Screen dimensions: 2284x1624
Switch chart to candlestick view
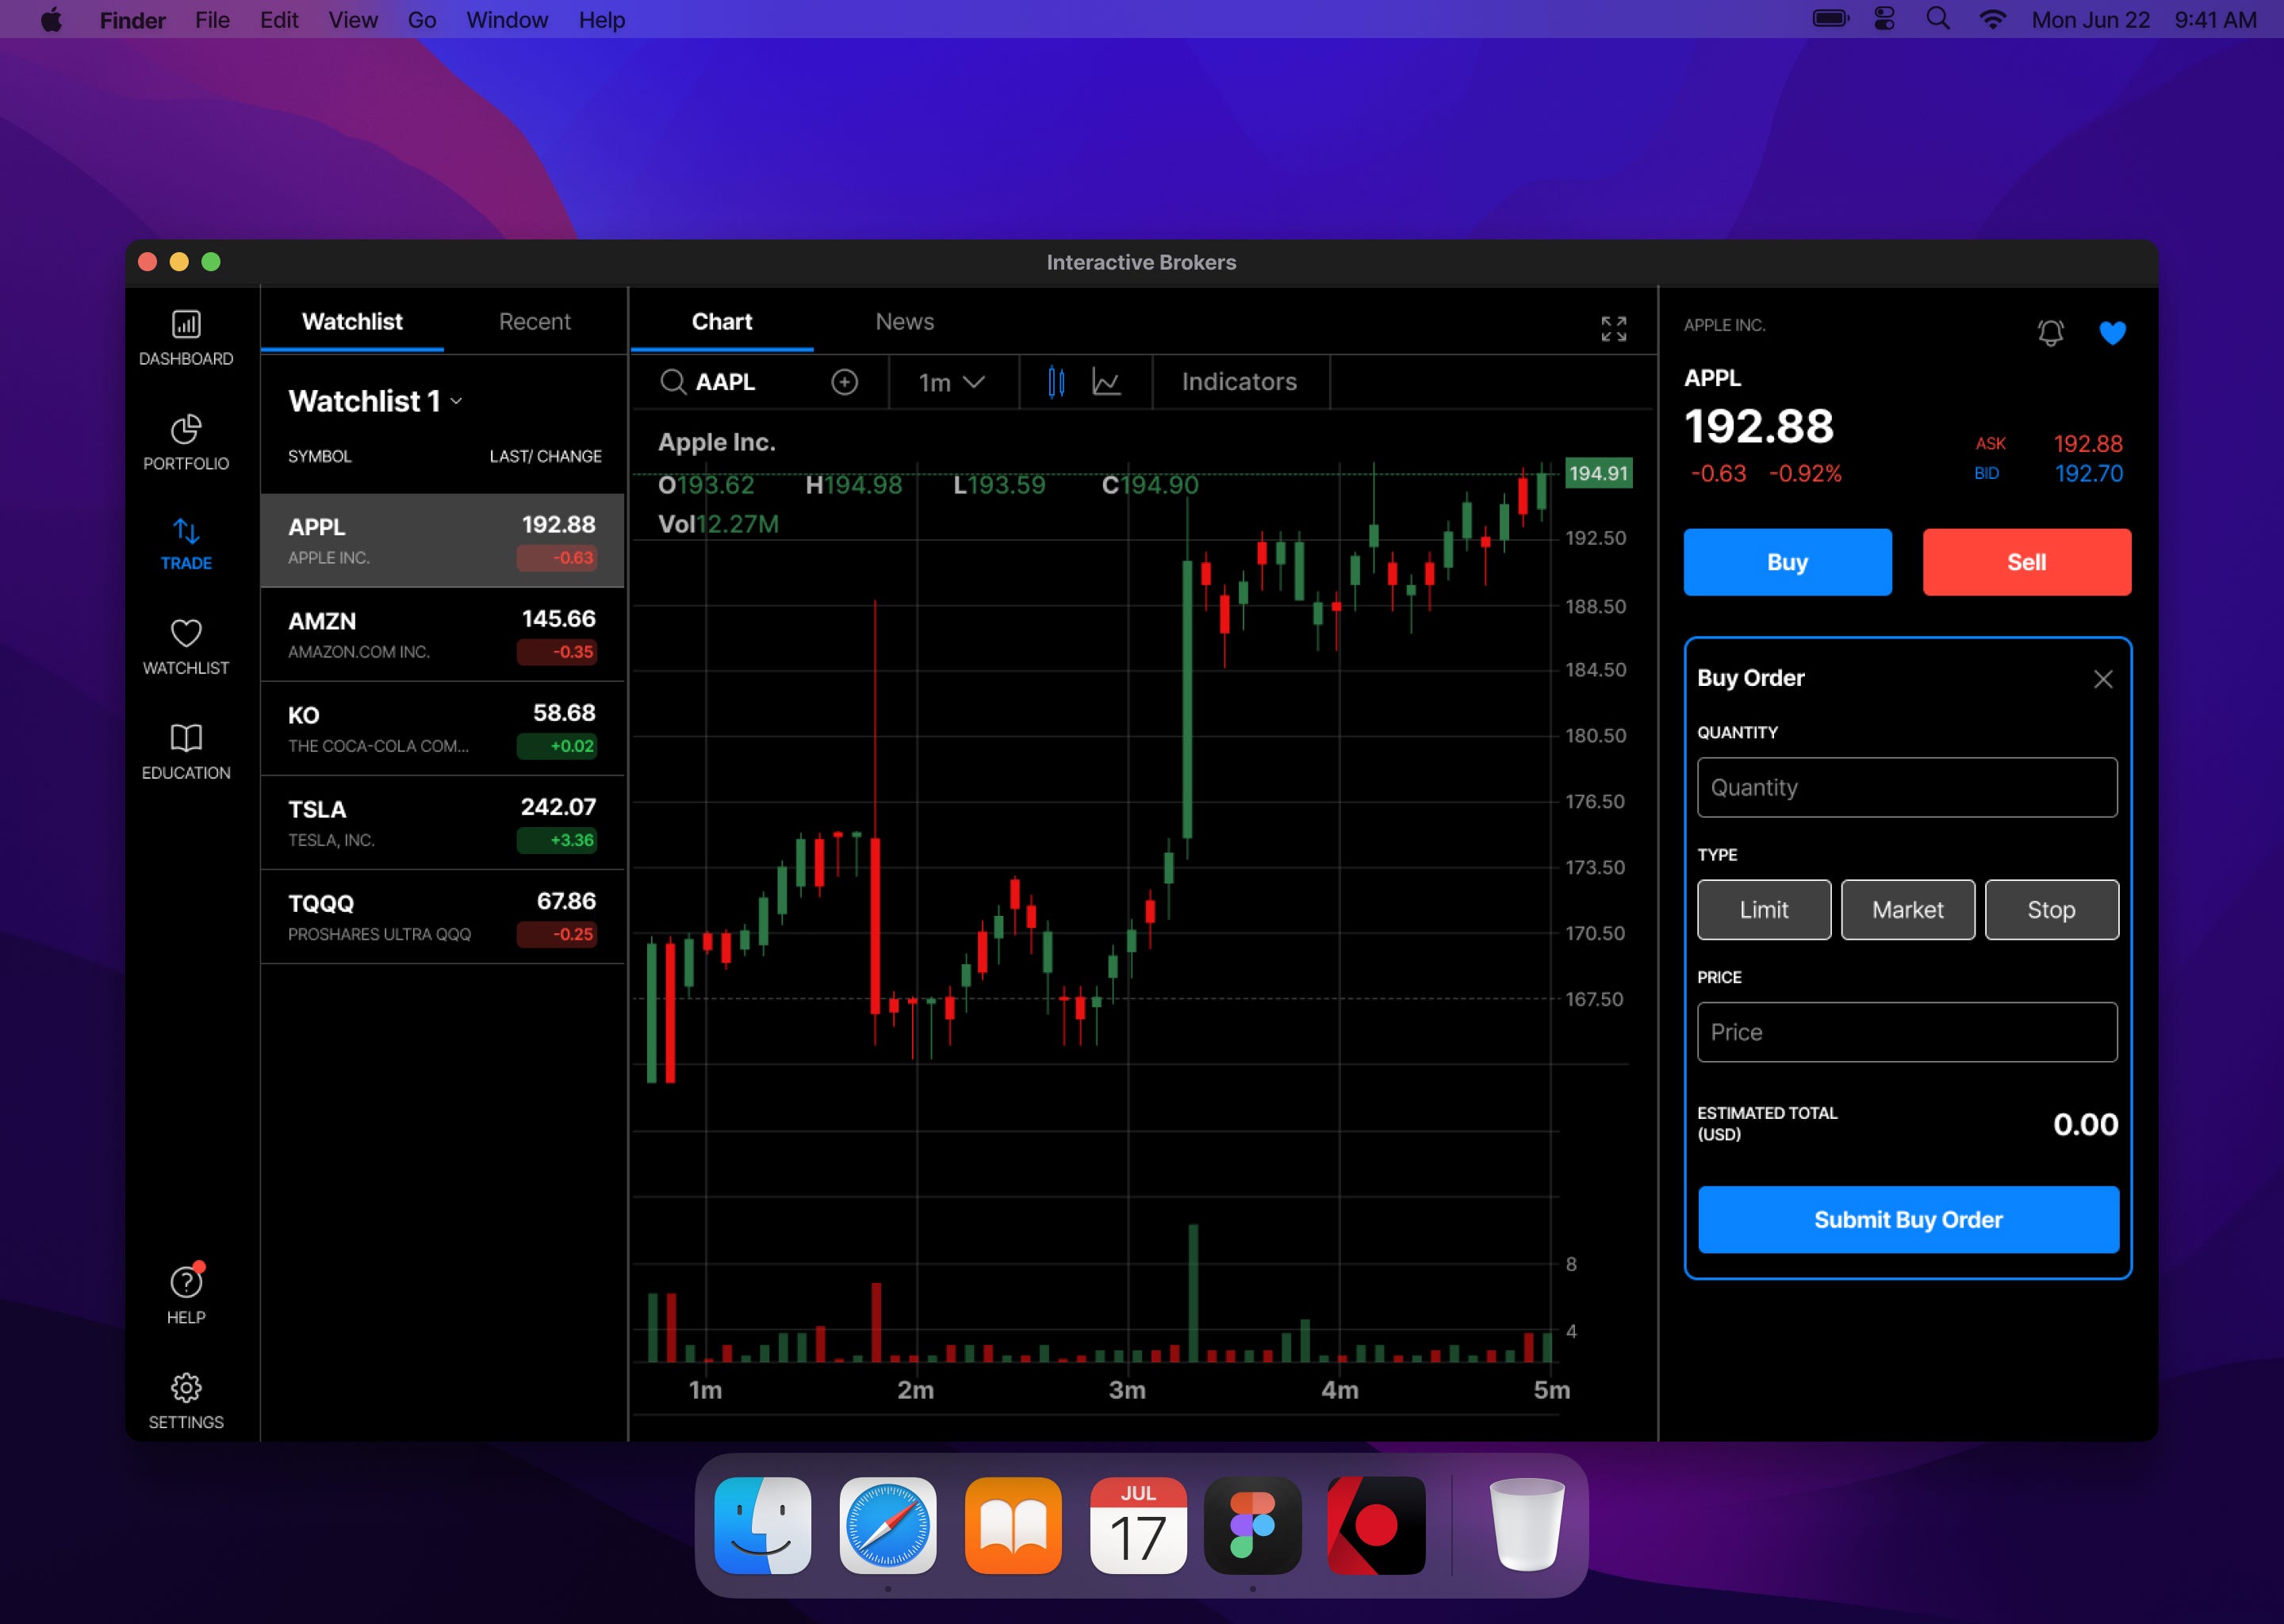coord(1055,382)
